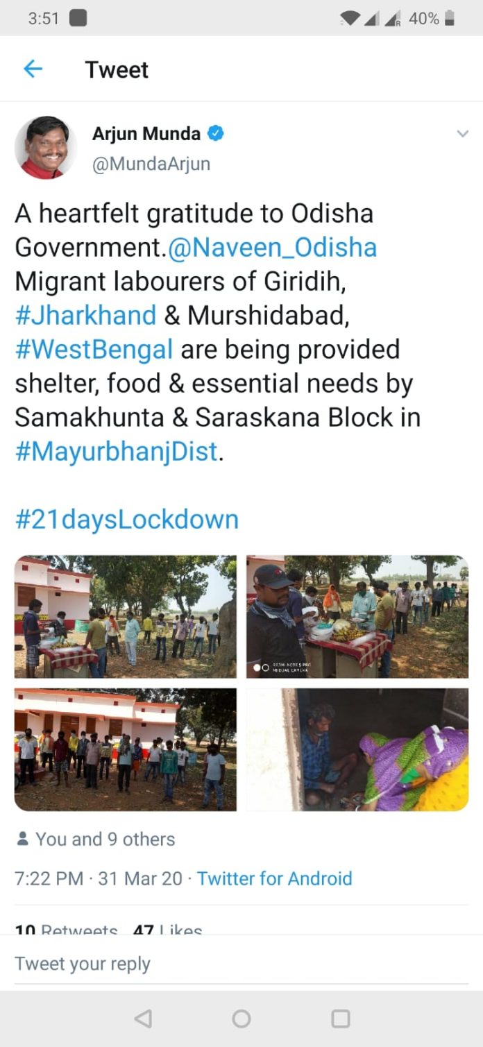483x1047 pixels.
Task: Open Arjun Munda's profile picture
Action: pos(46,147)
